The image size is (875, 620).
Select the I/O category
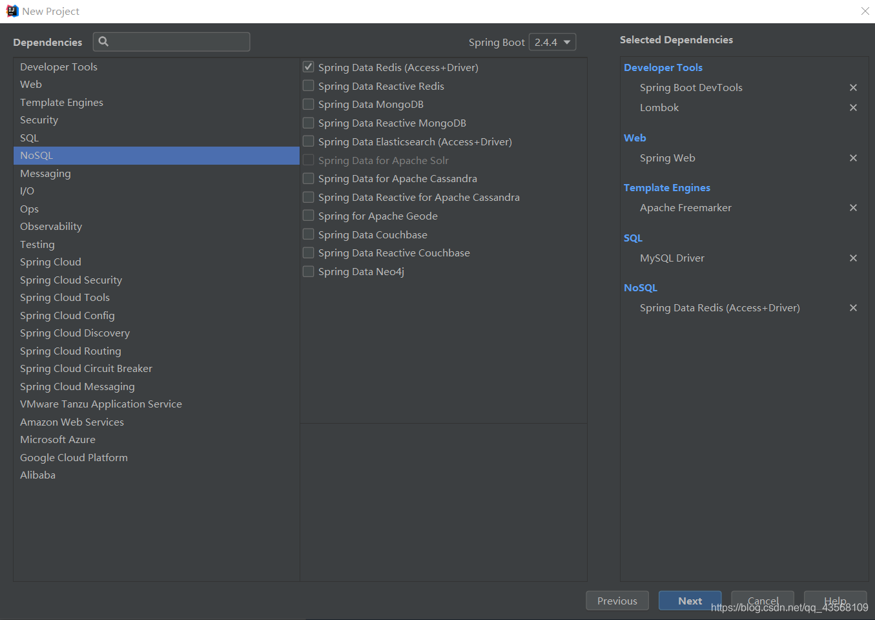pyautogui.click(x=156, y=191)
